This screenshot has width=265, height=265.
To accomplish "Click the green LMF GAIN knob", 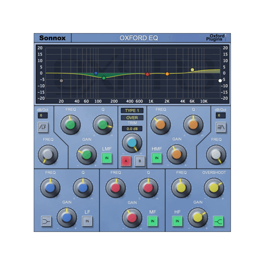I will pyautogui.click(x=87, y=155).
